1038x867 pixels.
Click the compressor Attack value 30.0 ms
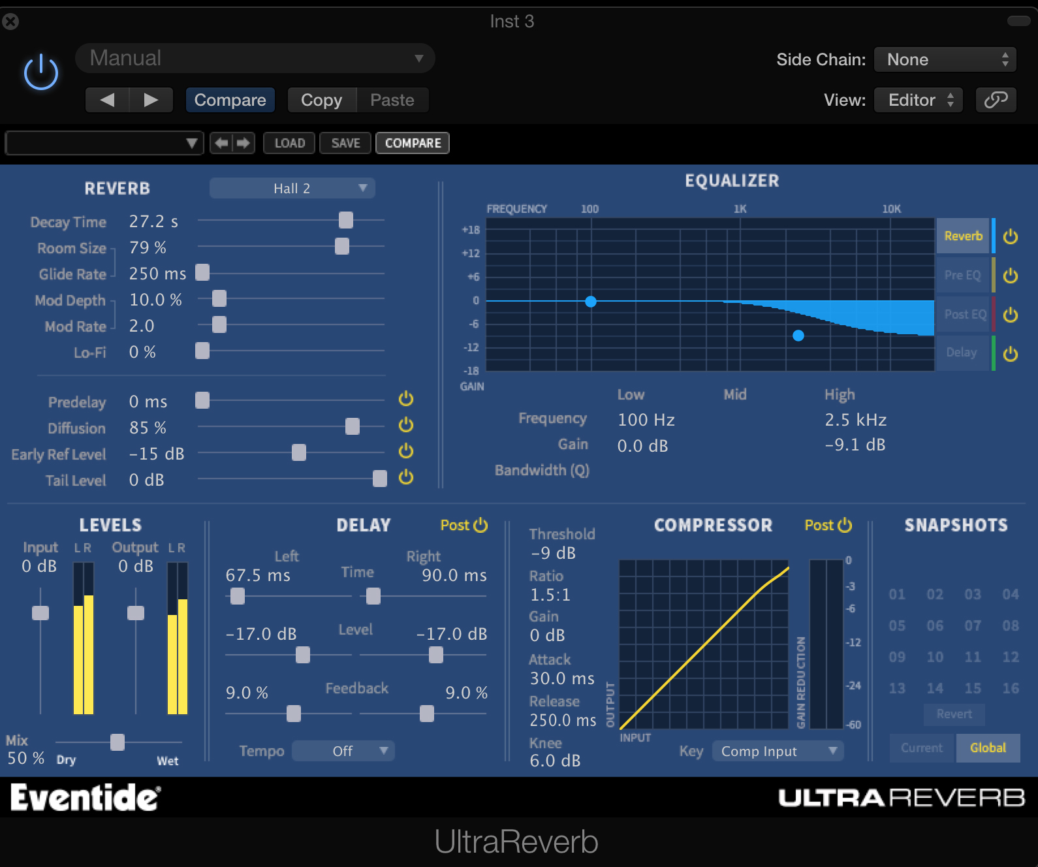tap(562, 678)
